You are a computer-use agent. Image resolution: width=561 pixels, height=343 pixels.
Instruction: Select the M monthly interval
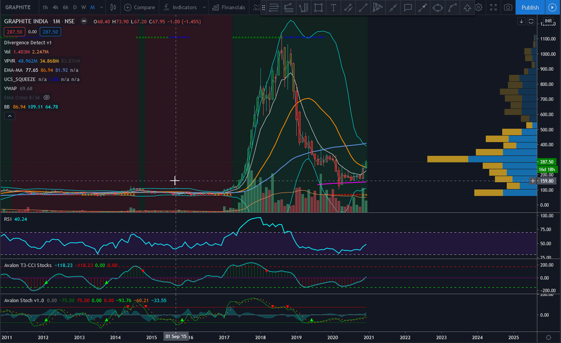coord(93,7)
